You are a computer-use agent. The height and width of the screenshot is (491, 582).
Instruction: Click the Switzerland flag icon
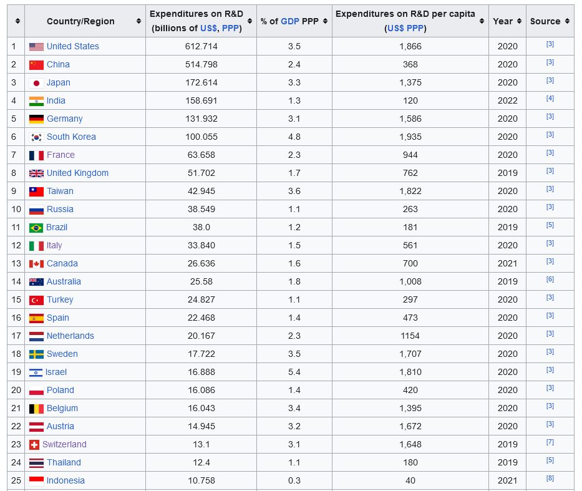click(x=34, y=445)
